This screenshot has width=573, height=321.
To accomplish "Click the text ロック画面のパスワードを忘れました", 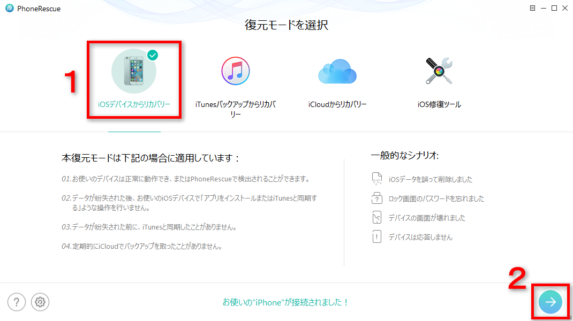I will pos(436,198).
